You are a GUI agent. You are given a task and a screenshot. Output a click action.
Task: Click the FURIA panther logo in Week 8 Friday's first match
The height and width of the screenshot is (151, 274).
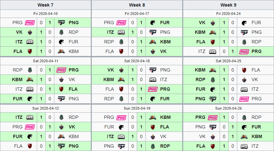[x=153, y=23]
